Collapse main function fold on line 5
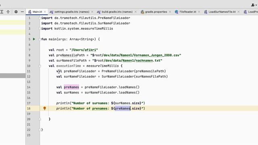Image resolution: width=258 pixels, height=145 pixels. pyautogui.click(x=40, y=39)
